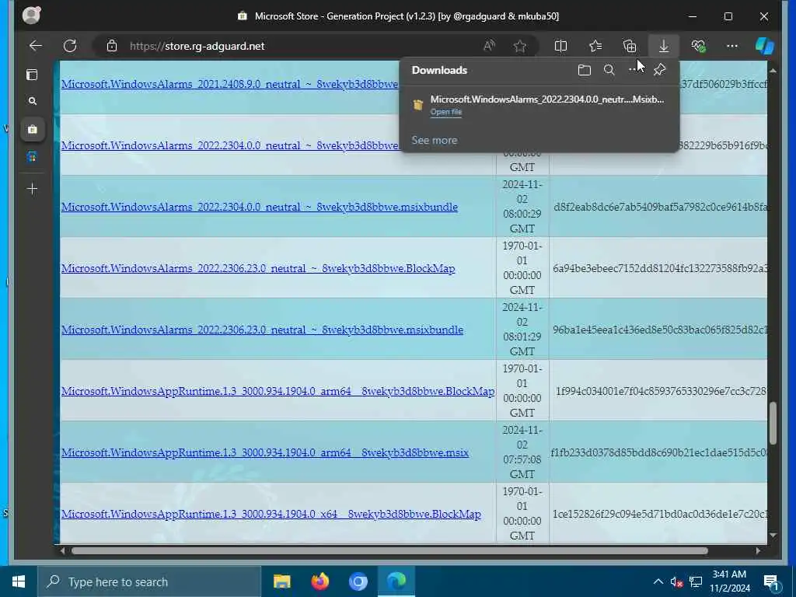This screenshot has height=597, width=796.
Task: Click the Edge taskbar icon
Action: [x=396, y=581]
